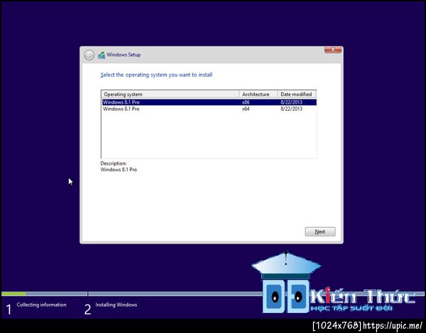Image resolution: width=426 pixels, height=333 pixels.
Task: Click the description value Windows 8.1 Pro
Action: click(119, 170)
